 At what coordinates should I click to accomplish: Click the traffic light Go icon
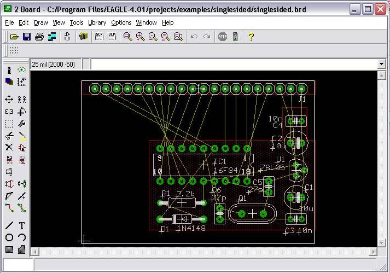pos(235,37)
